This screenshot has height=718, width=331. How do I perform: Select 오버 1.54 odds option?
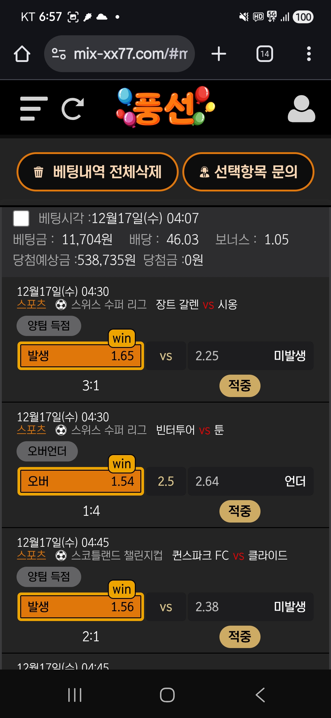tap(81, 481)
